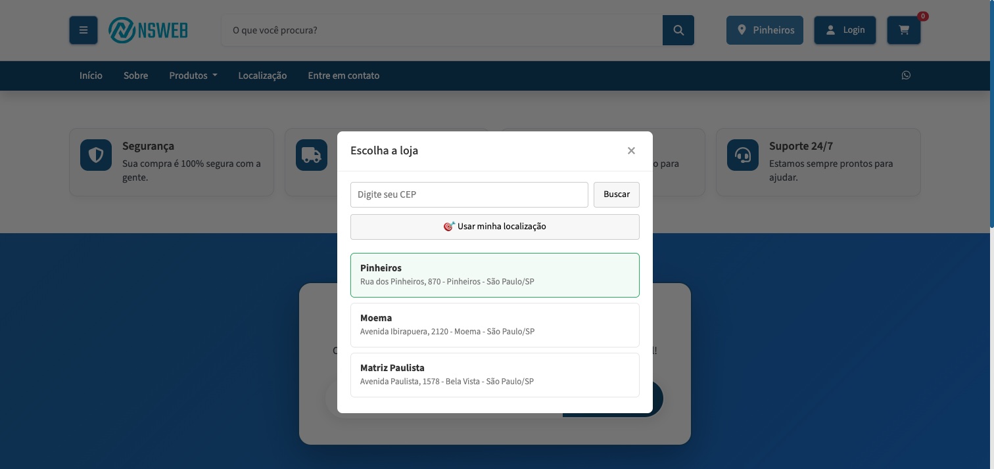
Task: Click Usar minha localização button
Action: point(495,227)
